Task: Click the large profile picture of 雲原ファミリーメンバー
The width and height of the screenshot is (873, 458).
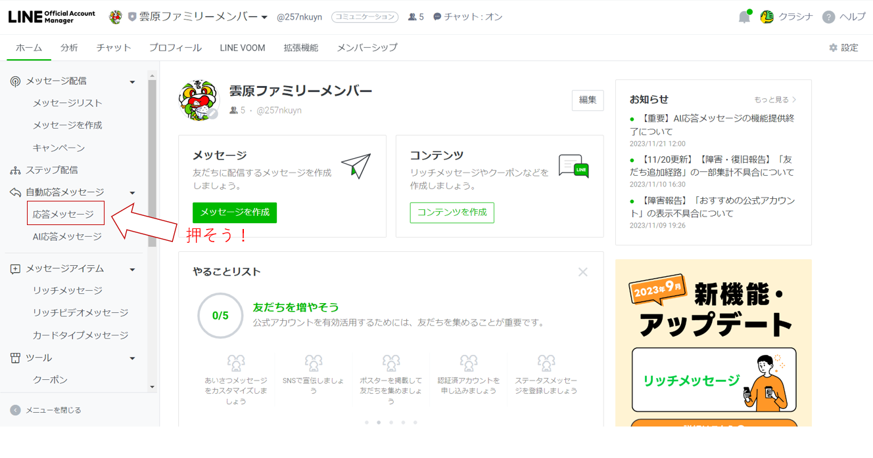Action: (198, 100)
